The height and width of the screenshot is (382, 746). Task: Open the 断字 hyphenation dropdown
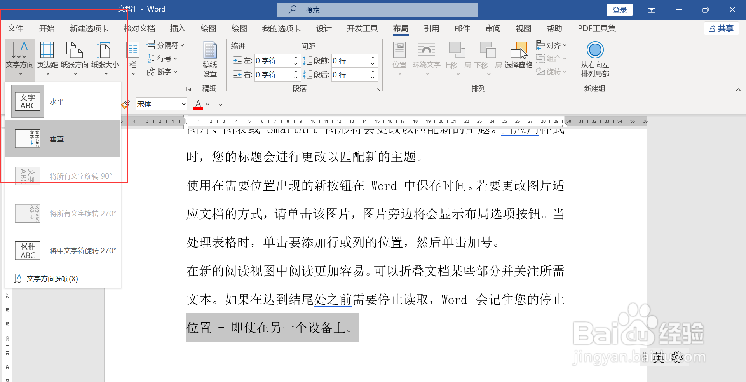click(162, 72)
